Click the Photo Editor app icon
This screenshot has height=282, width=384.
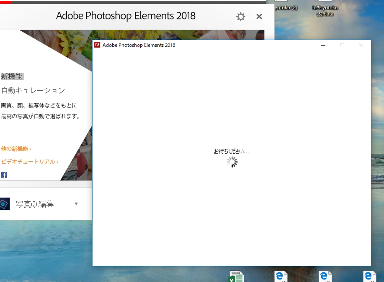(x=5, y=204)
